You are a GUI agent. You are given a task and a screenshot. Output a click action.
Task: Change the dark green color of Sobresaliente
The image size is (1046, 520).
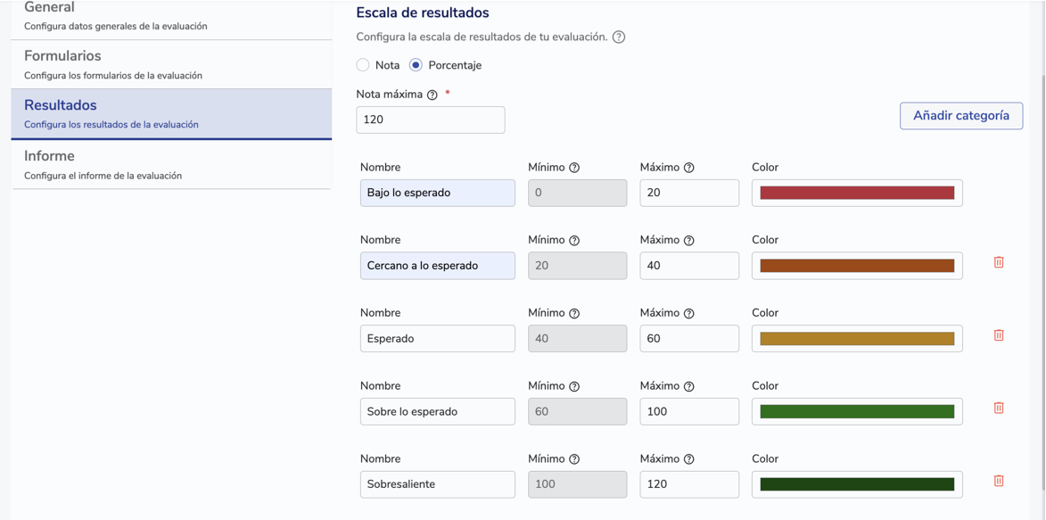click(x=857, y=484)
